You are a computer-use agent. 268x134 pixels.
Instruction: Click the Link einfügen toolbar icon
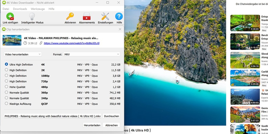(x=10, y=16)
